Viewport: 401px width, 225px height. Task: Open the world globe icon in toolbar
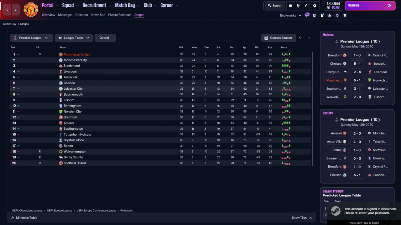coord(298,6)
